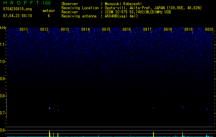The image size is (216, 137).
Task: Click the meteor count value 6
Action: [x=49, y=16]
